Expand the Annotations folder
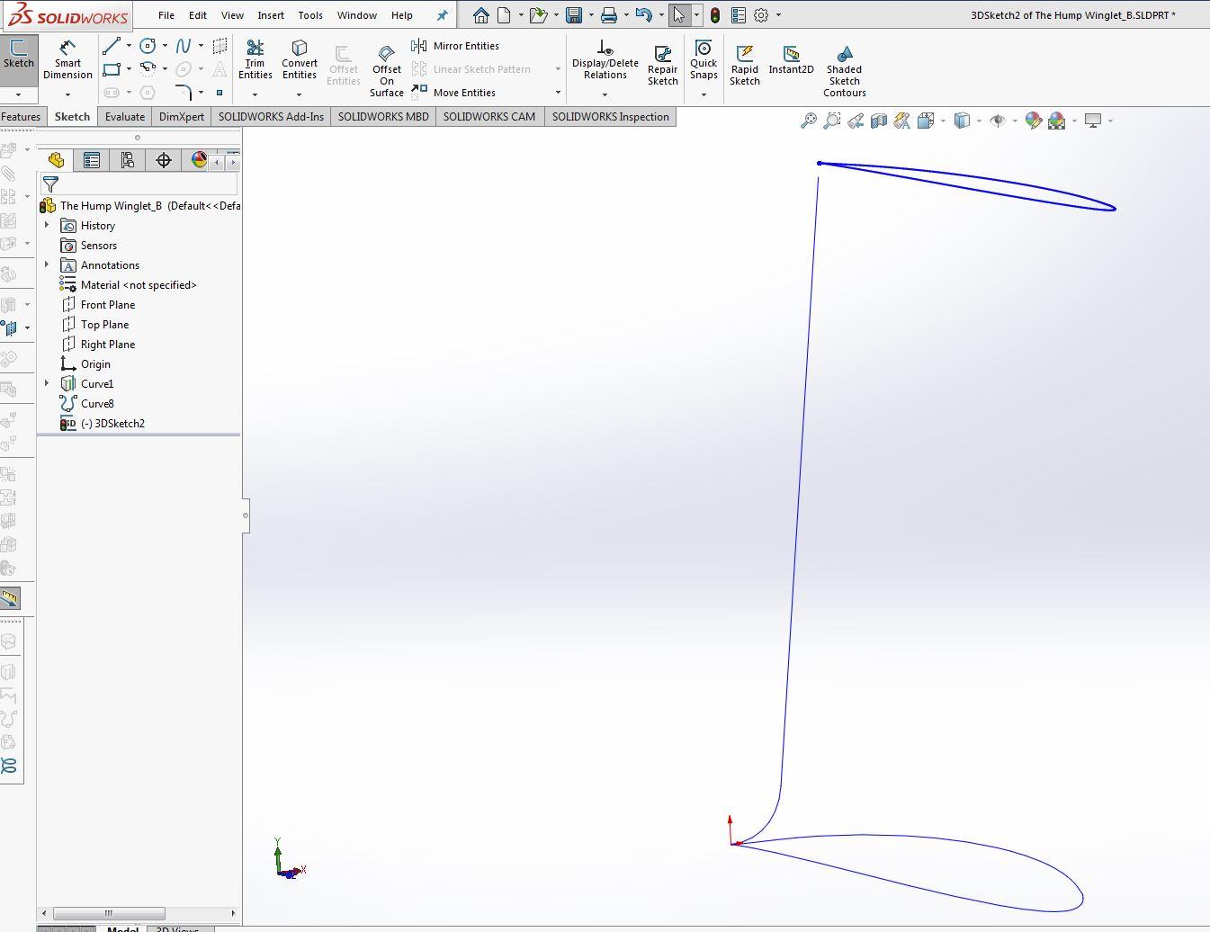1210x932 pixels. click(47, 264)
